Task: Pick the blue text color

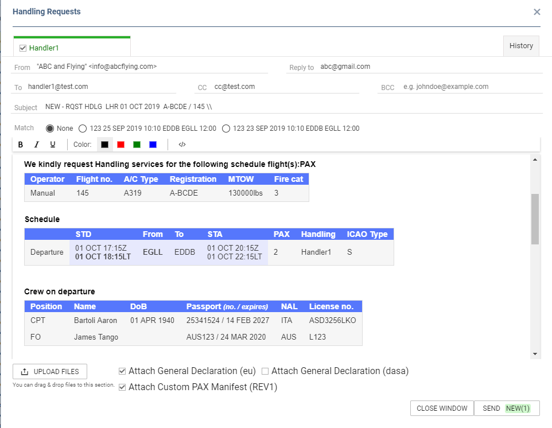Action: click(x=153, y=145)
